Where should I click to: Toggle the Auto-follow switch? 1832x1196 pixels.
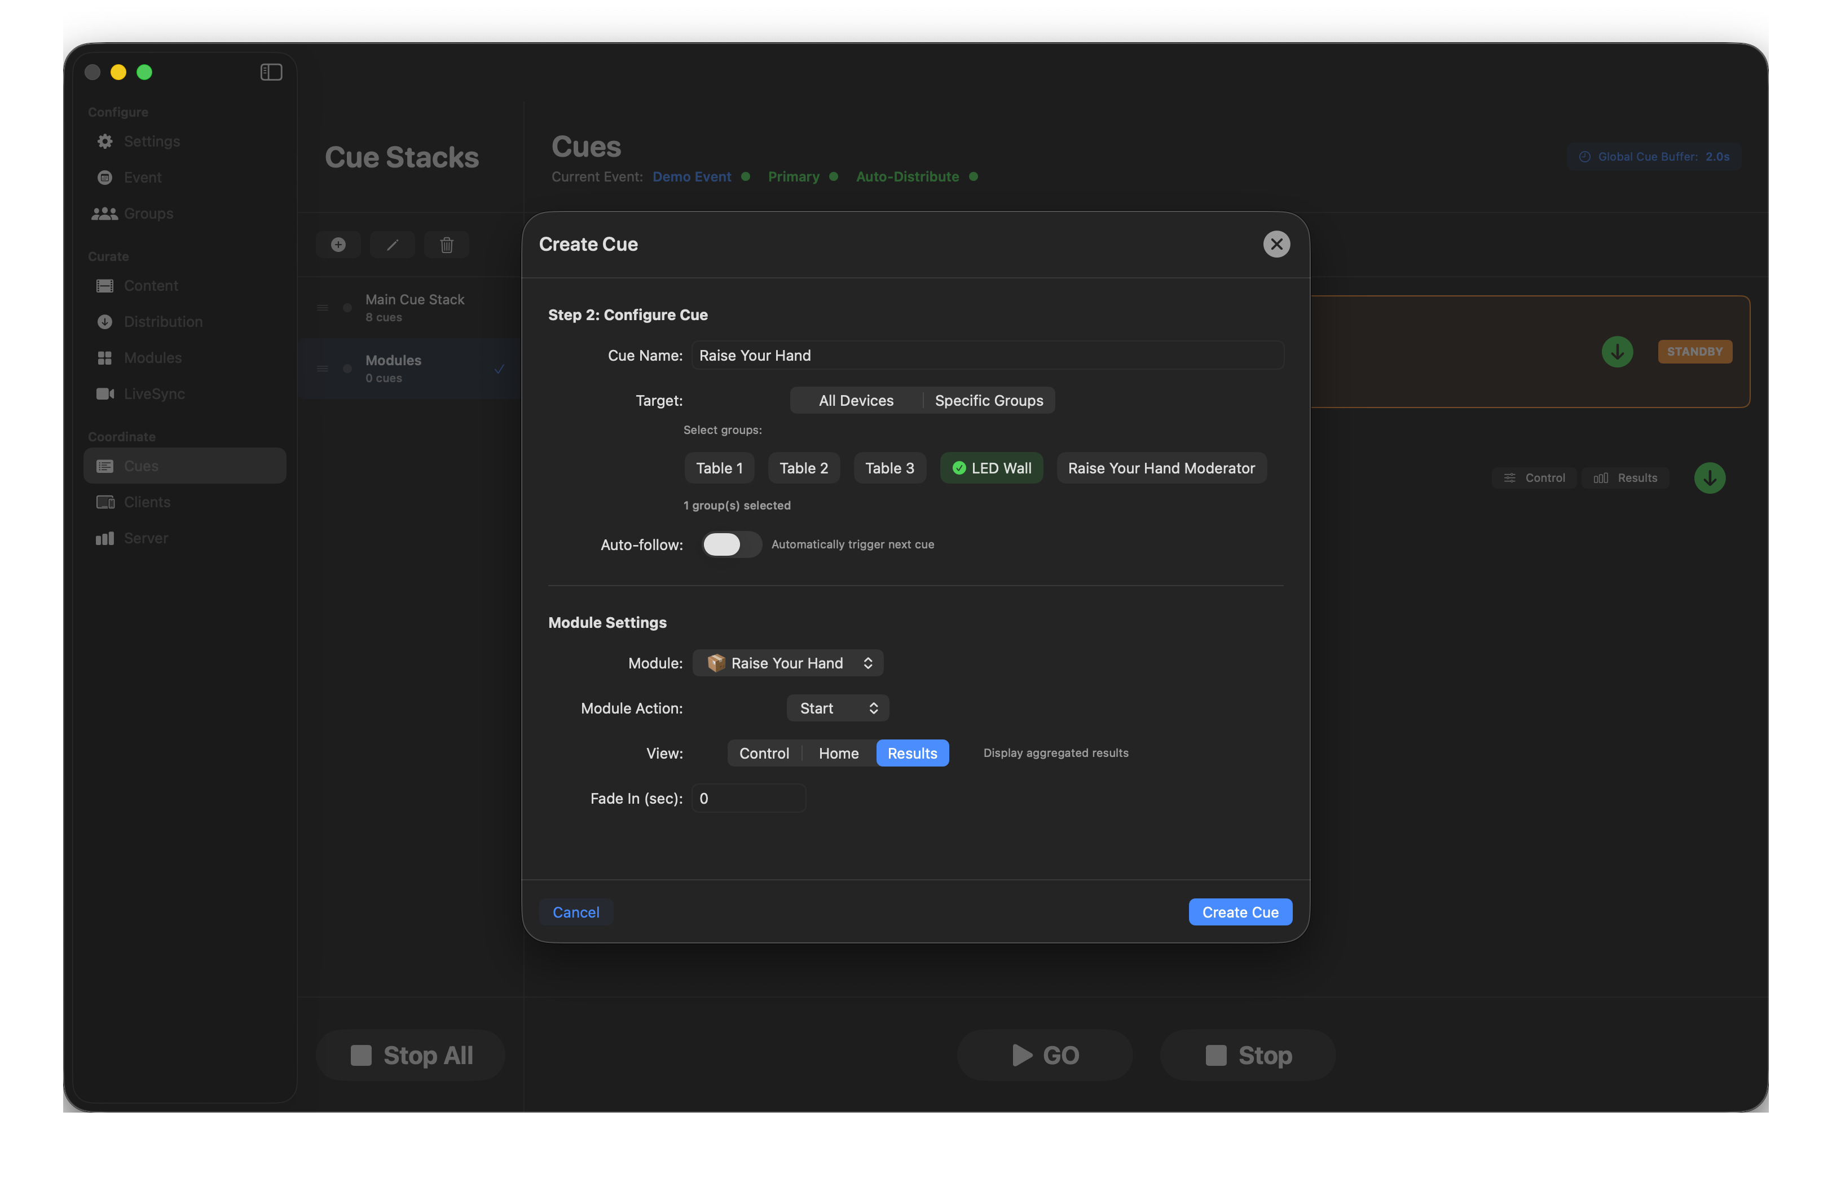tap(731, 544)
